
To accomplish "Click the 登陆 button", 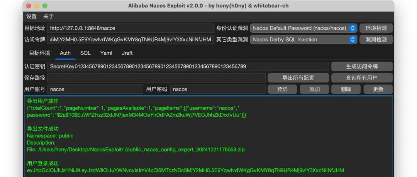I will pos(282,89).
